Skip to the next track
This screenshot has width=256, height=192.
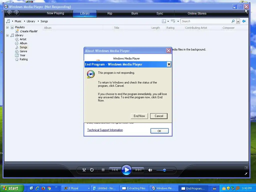[x=138, y=170]
